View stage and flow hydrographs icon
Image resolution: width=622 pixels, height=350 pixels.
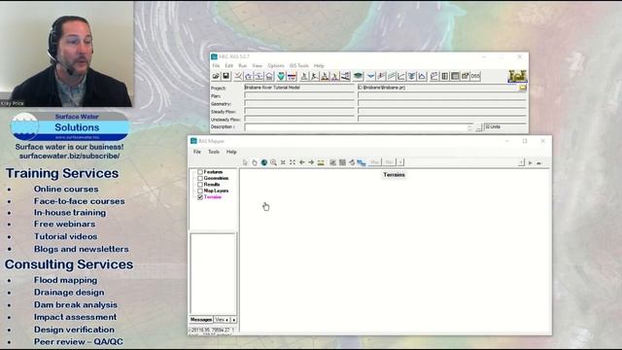click(x=422, y=76)
